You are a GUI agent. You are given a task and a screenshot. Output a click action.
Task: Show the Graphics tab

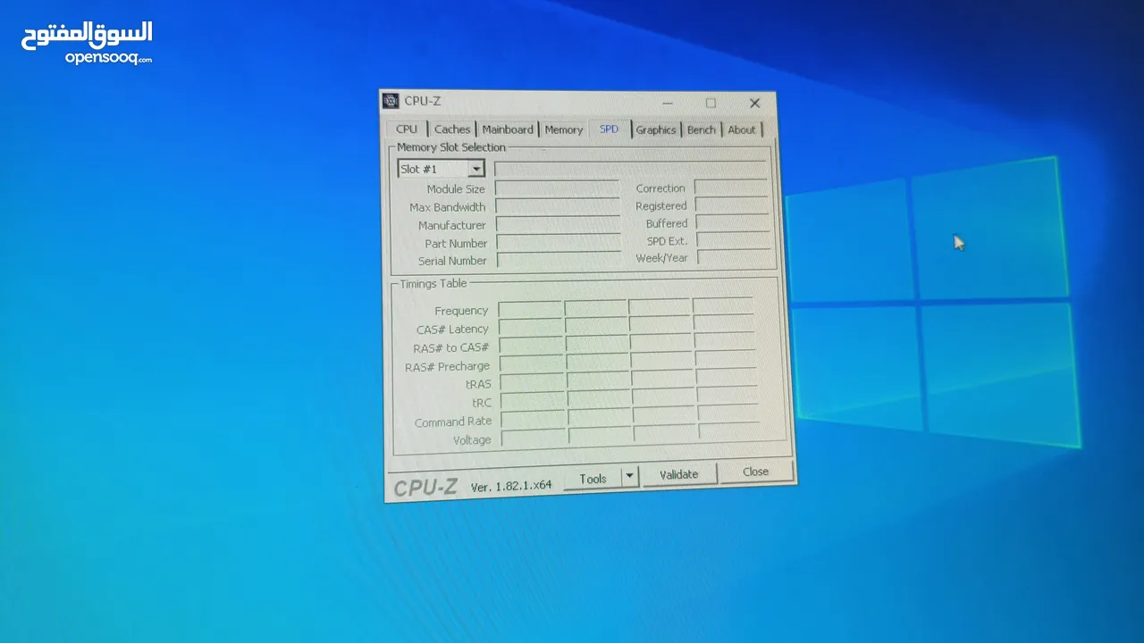[656, 130]
